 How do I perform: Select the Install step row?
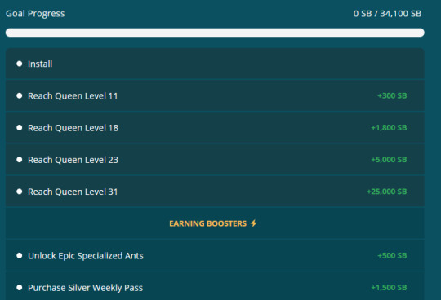(x=215, y=64)
